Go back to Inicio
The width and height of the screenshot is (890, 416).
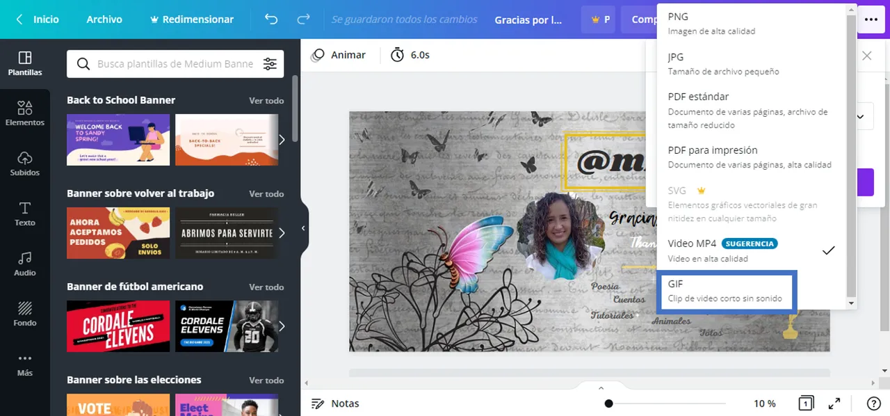38,19
